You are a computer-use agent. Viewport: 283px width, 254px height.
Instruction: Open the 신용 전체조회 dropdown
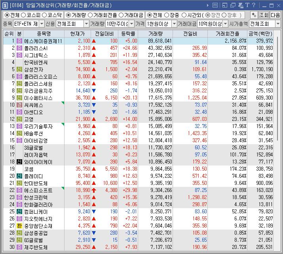click(x=86, y=24)
